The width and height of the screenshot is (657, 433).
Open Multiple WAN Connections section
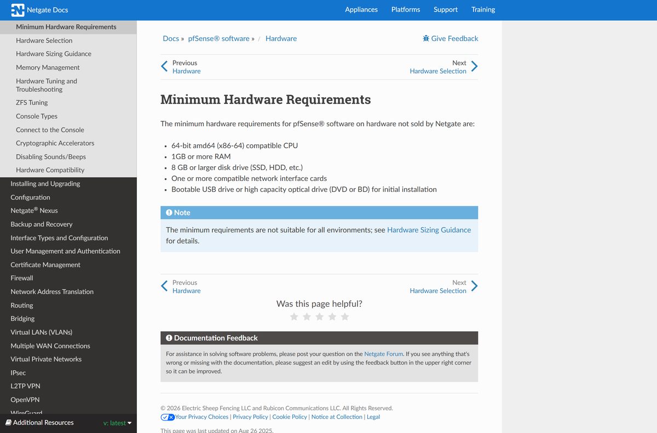68,346
